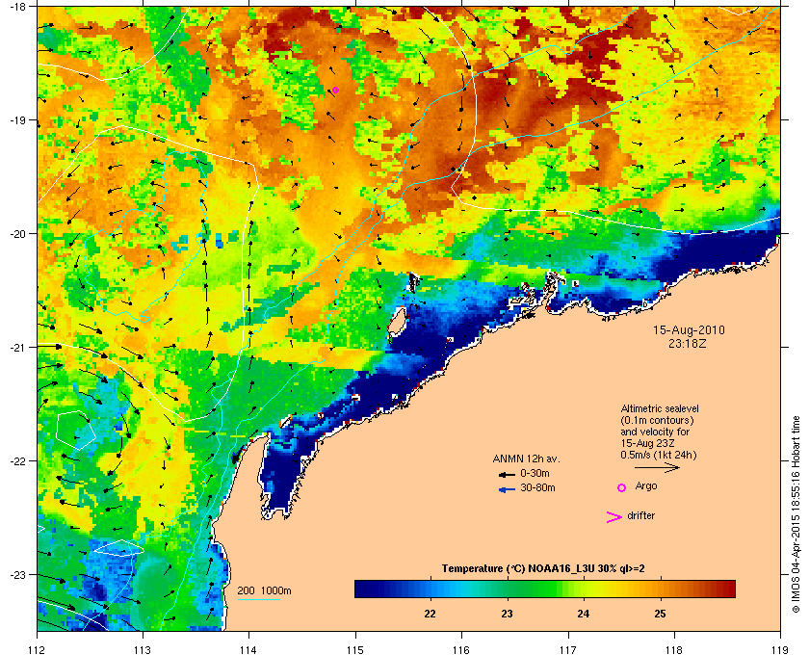809x655 pixels.
Task: Click the longitude axis label 117
Action: [x=568, y=650]
